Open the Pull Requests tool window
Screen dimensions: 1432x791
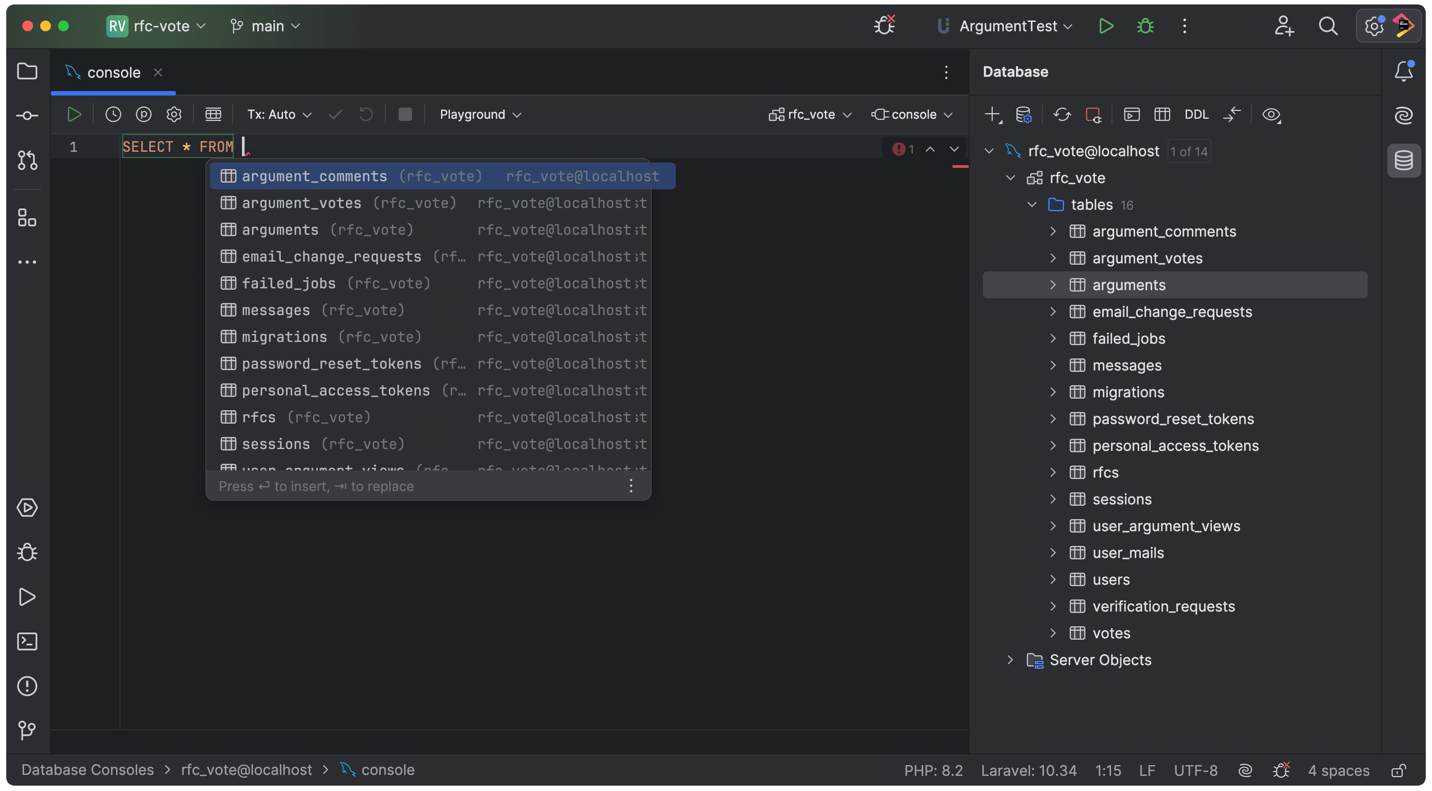(27, 160)
